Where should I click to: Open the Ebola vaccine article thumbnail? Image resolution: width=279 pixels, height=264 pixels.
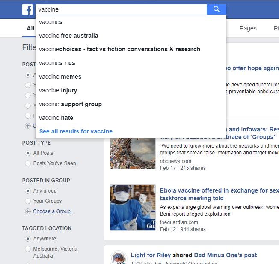(x=132, y=208)
